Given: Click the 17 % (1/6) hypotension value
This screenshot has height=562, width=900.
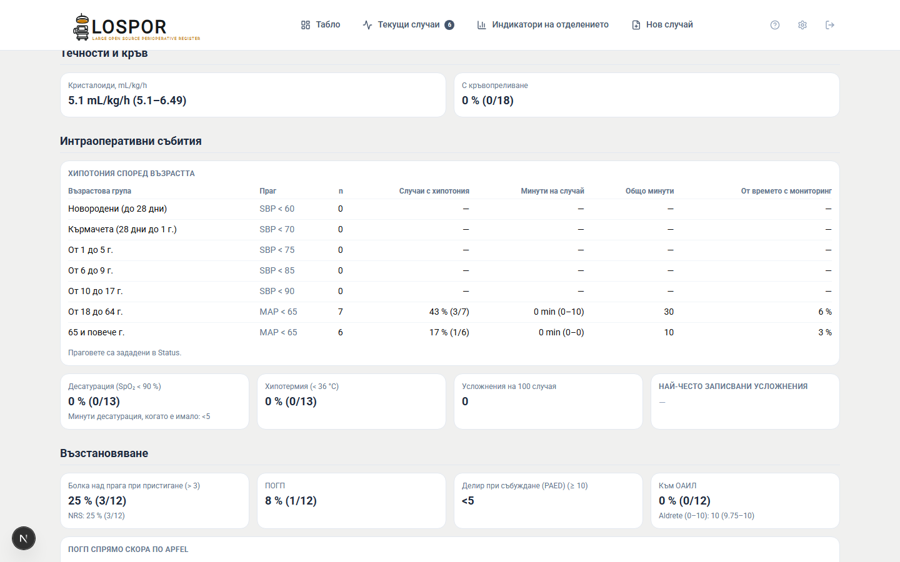Looking at the screenshot, I should (449, 332).
